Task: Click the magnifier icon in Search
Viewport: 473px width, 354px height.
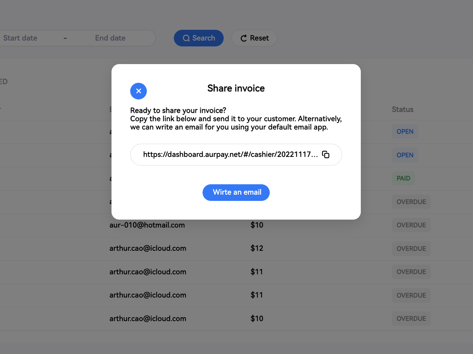Action: pyautogui.click(x=186, y=38)
